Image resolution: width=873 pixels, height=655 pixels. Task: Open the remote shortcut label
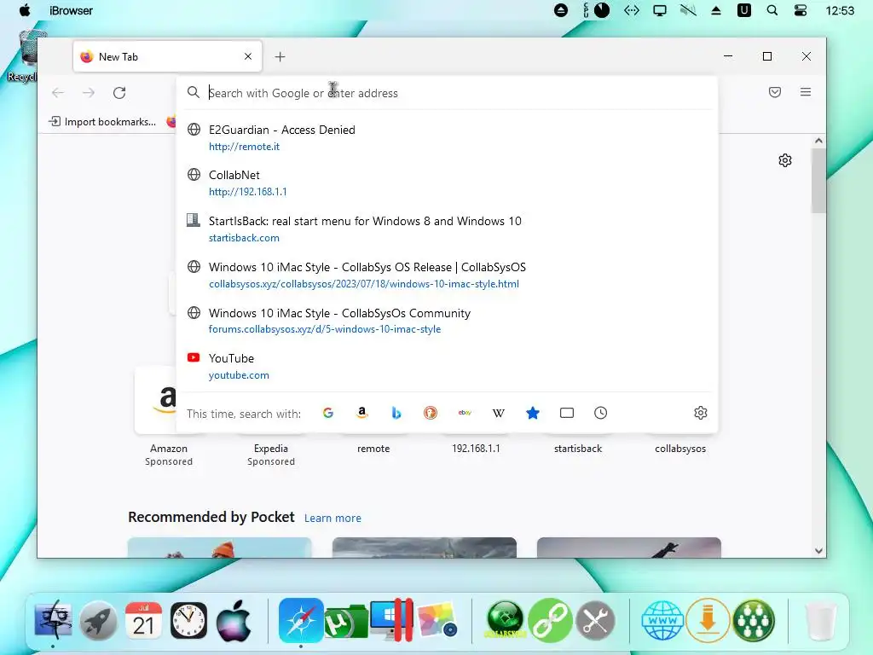click(x=373, y=449)
